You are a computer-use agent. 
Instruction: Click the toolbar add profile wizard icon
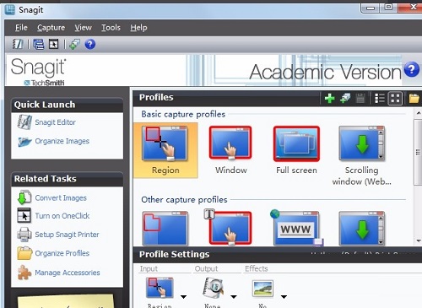(x=74, y=45)
